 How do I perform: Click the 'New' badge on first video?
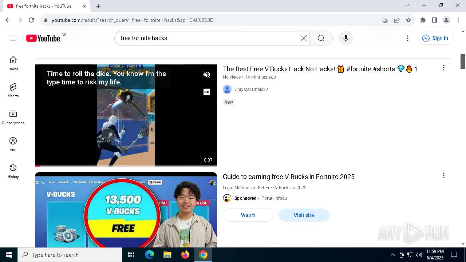click(229, 102)
